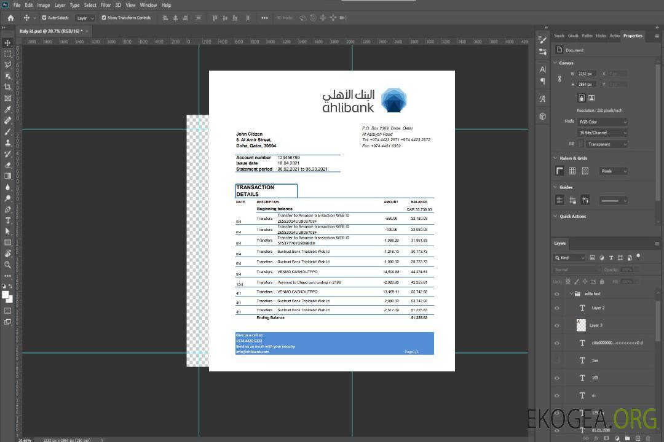Show the hidden '1as' text layer
Viewport: 664px width, 442px height.
pyautogui.click(x=557, y=360)
